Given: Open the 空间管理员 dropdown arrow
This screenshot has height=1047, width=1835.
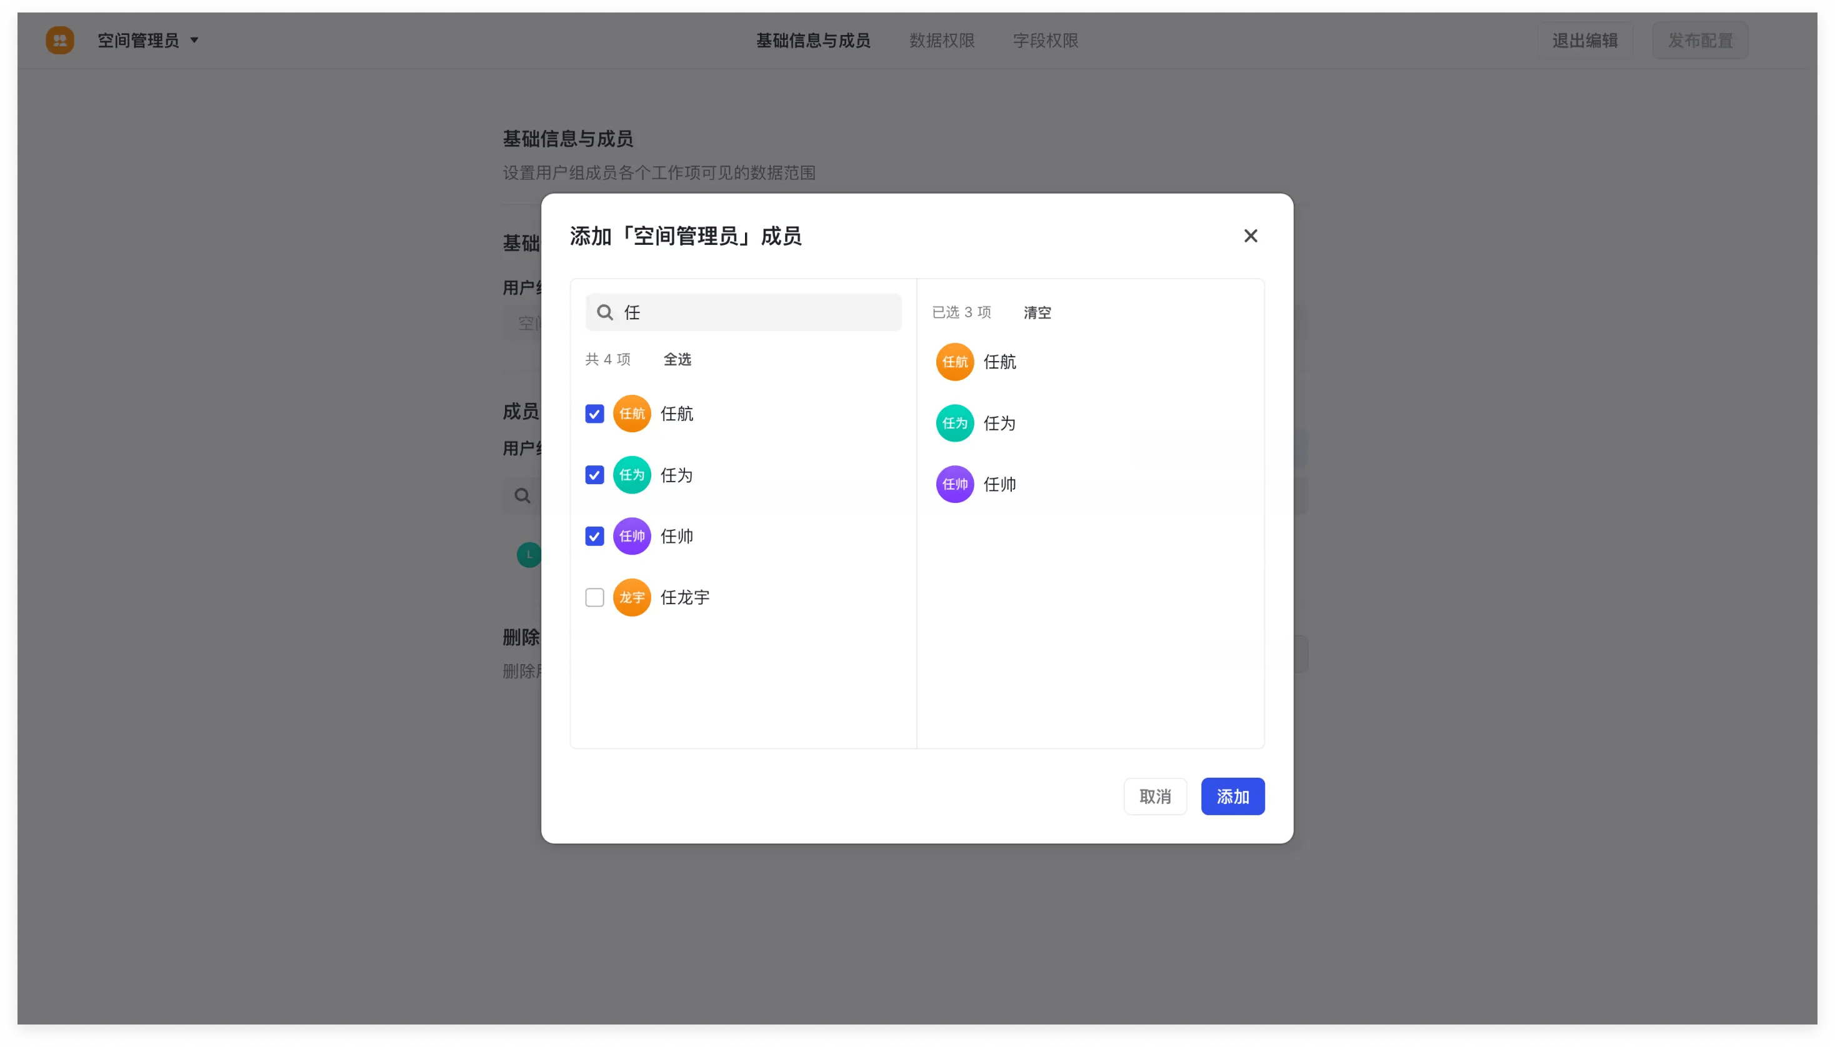Looking at the screenshot, I should pos(194,40).
